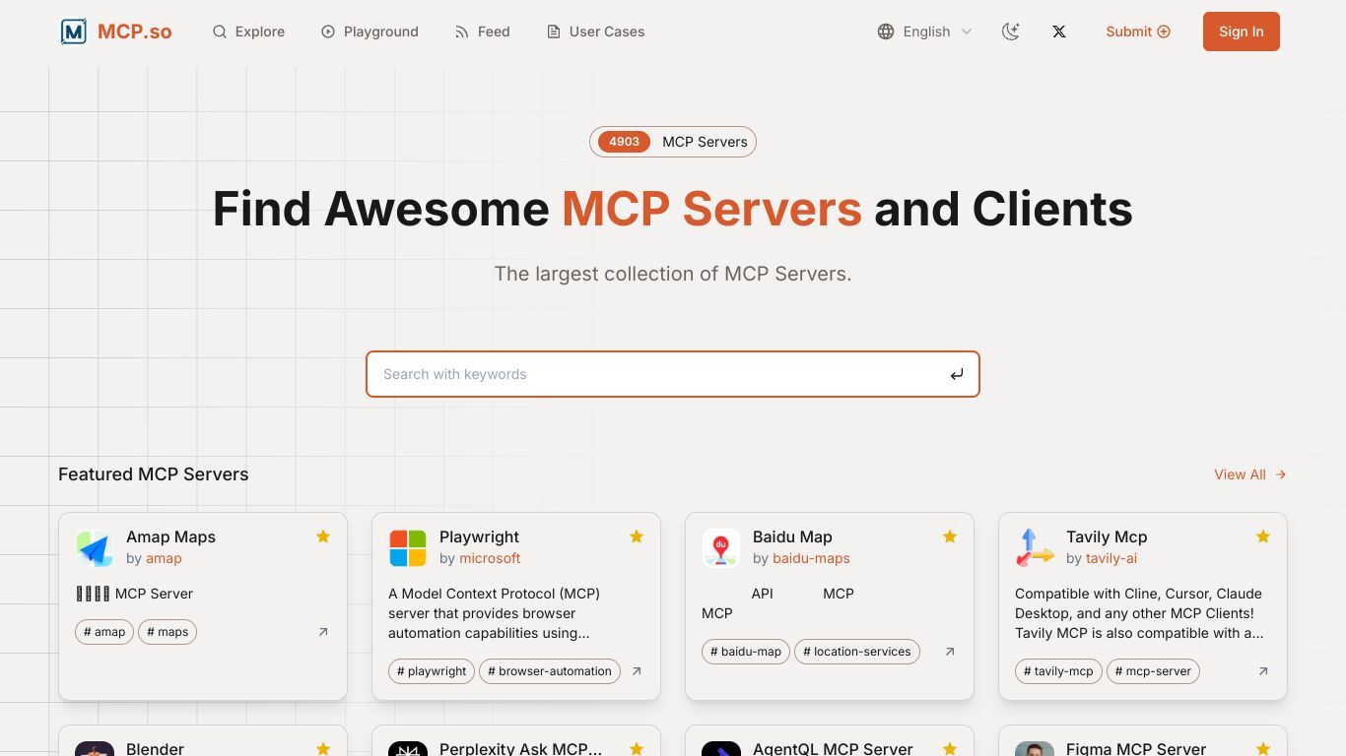The height and width of the screenshot is (756, 1346).
Task: Open the Playground menu item
Action: (x=370, y=31)
